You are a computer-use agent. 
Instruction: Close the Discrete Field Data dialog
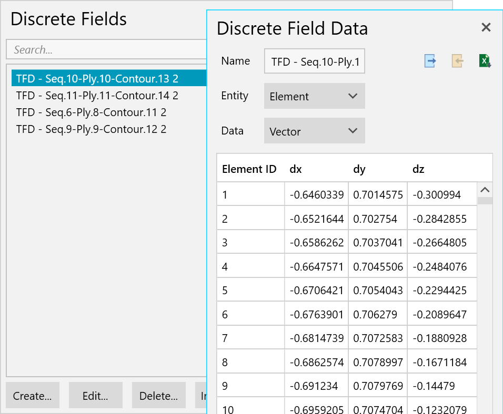coord(486,27)
